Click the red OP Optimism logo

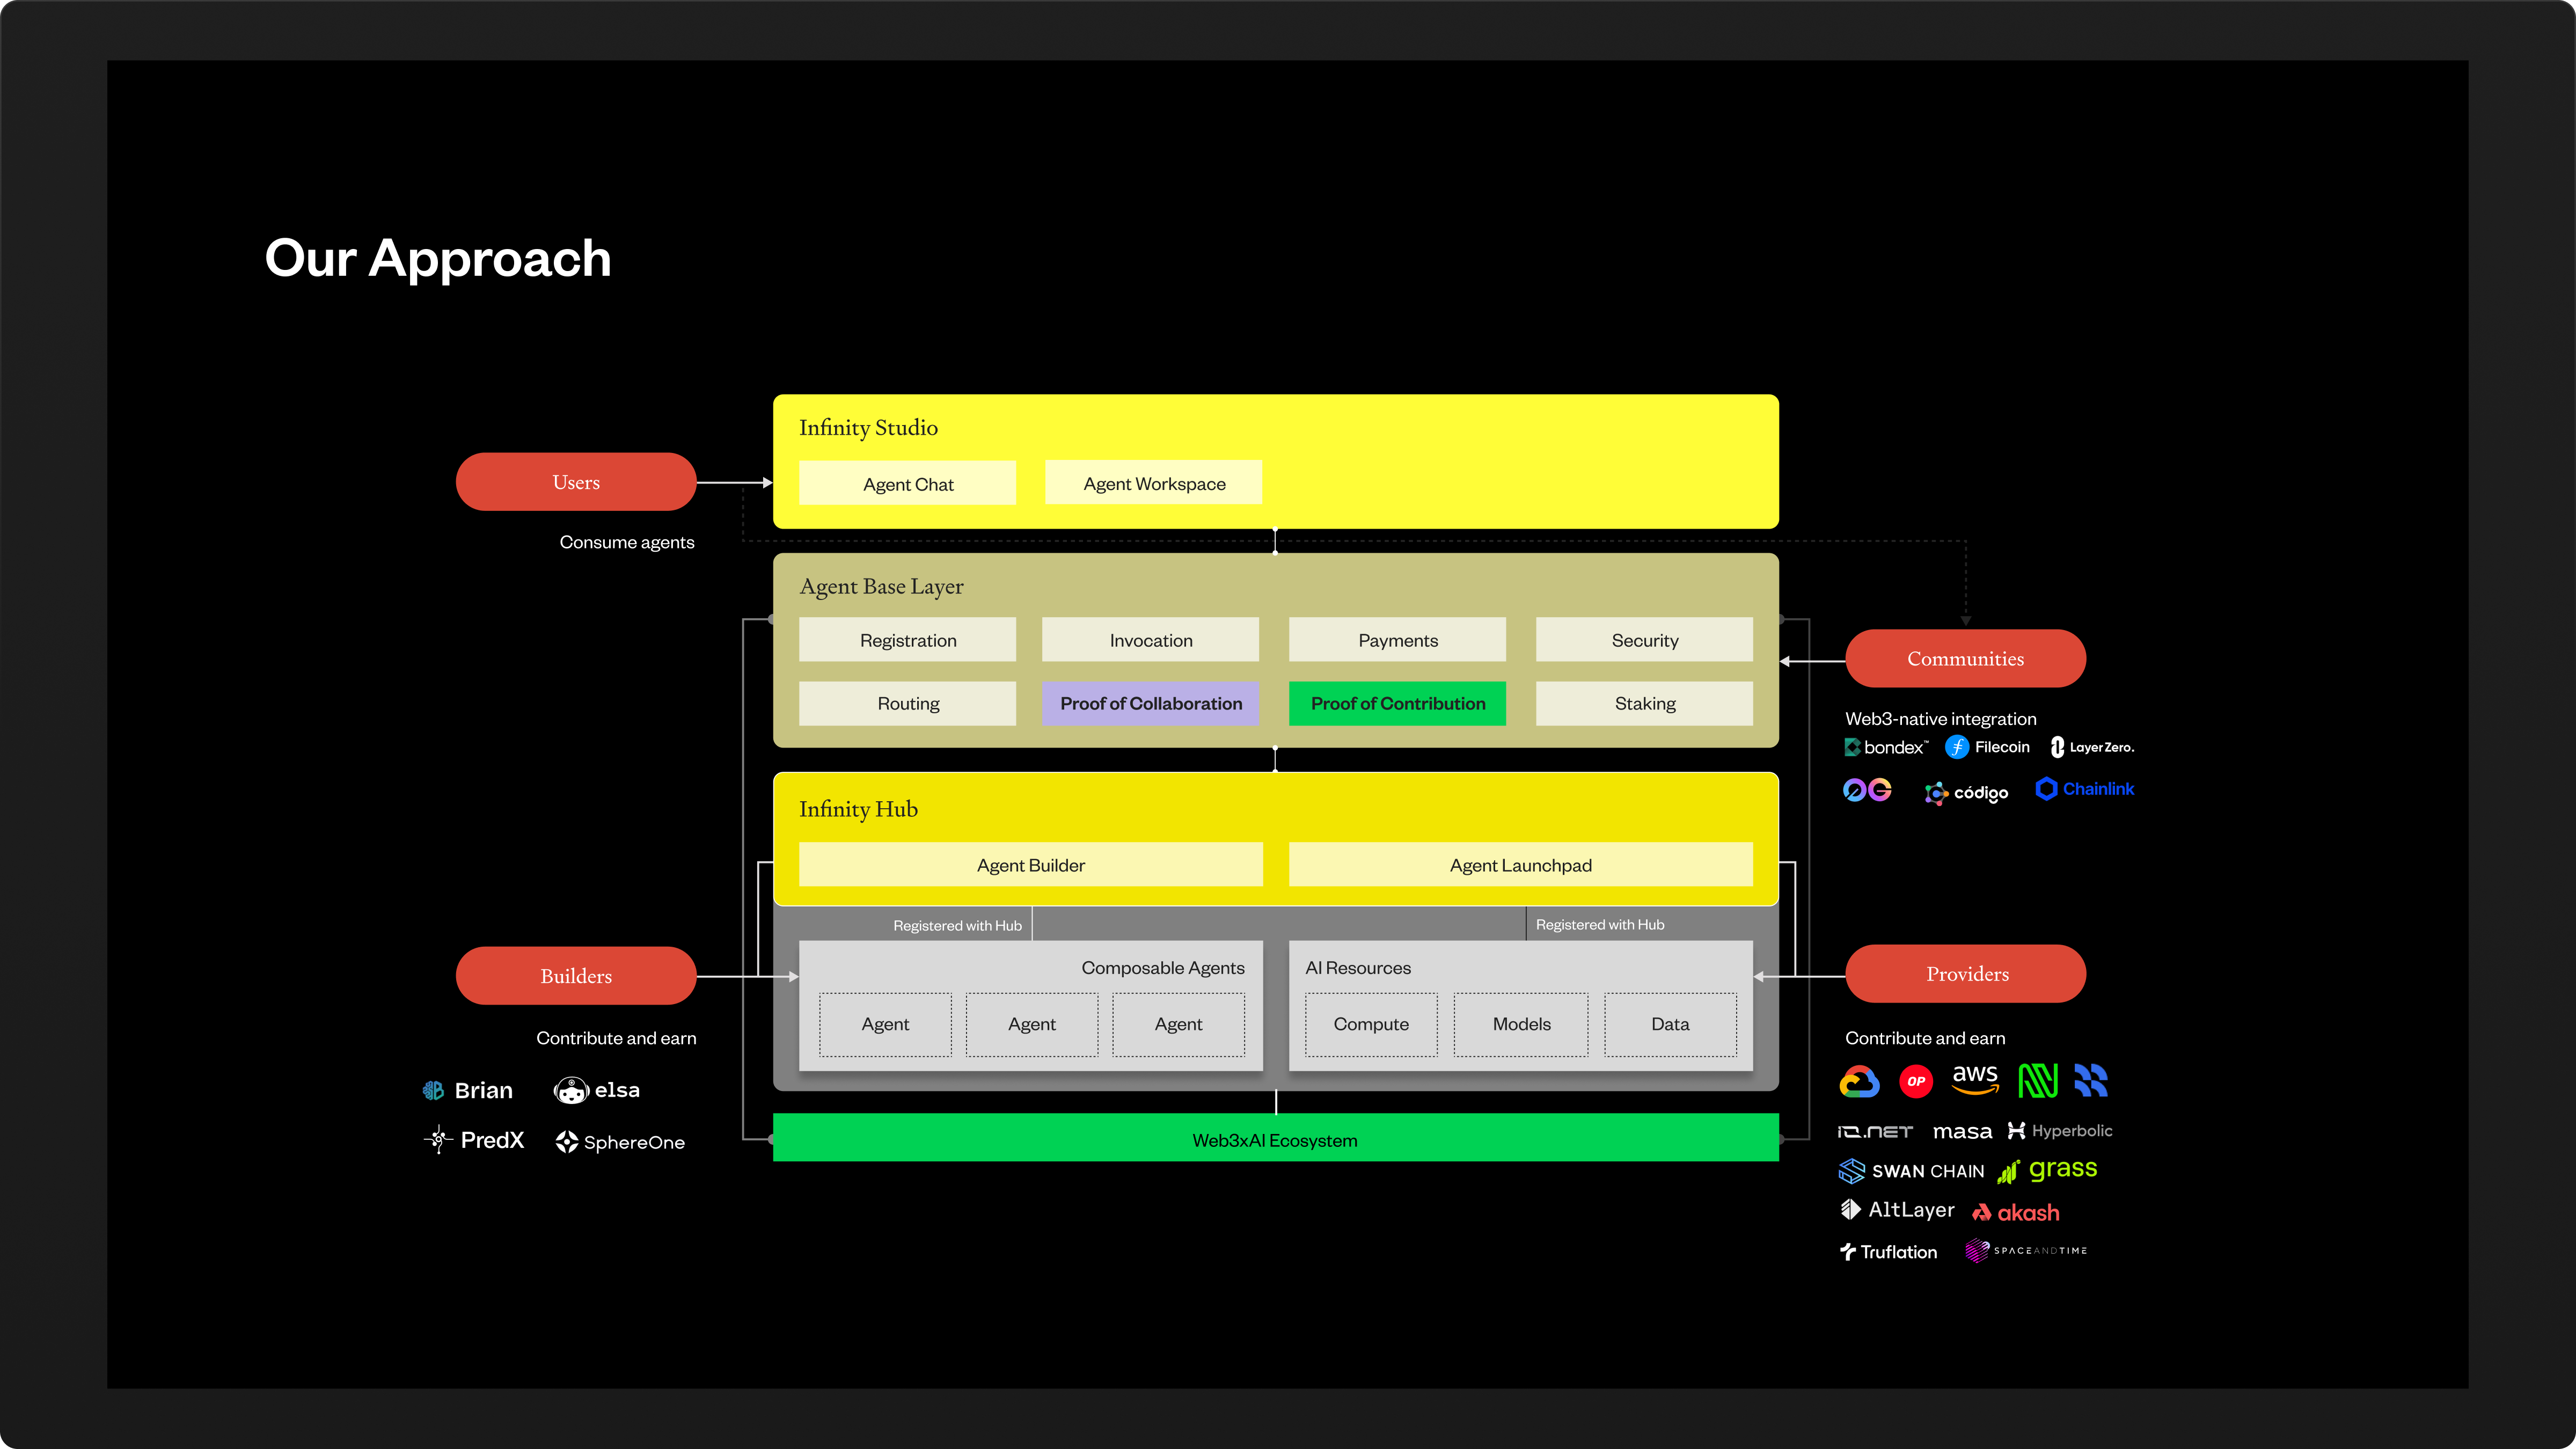(x=1916, y=1081)
